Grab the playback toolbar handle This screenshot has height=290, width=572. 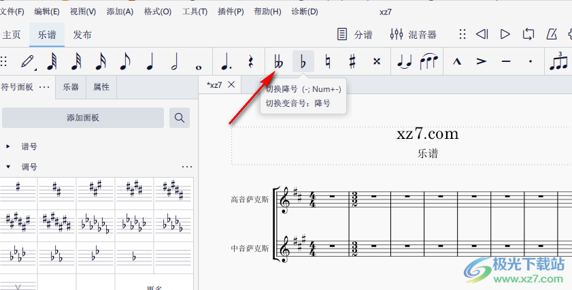click(462, 34)
